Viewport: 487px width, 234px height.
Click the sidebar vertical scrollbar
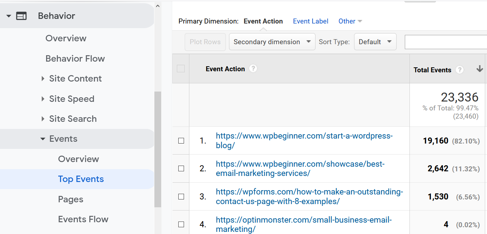coord(158,149)
